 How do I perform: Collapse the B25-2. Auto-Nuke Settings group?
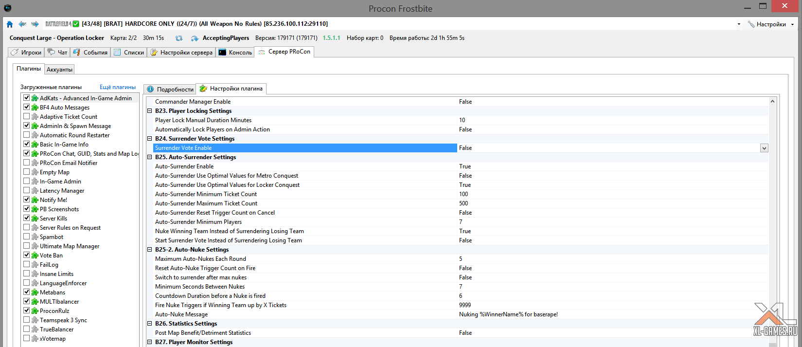pyautogui.click(x=150, y=250)
